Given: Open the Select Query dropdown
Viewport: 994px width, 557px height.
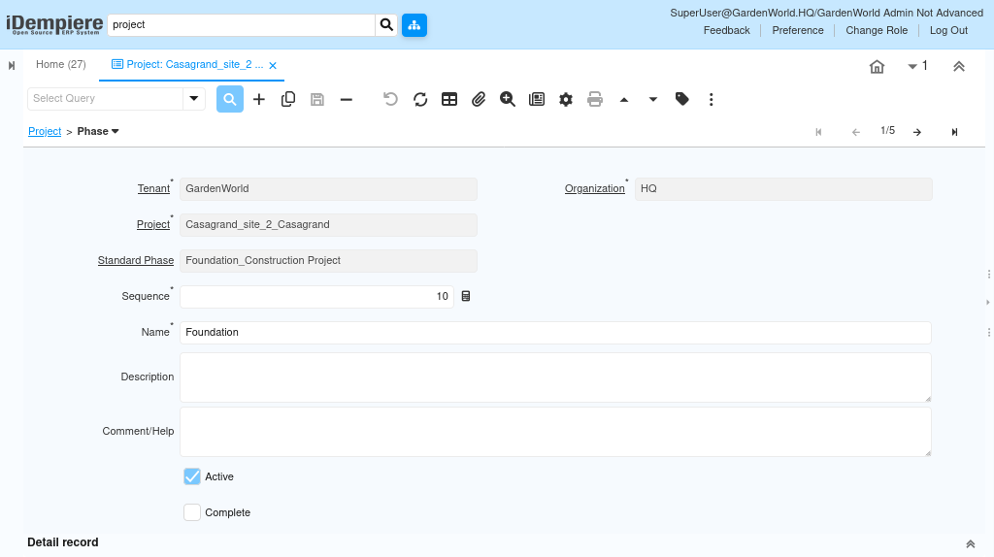Looking at the screenshot, I should pyautogui.click(x=194, y=99).
